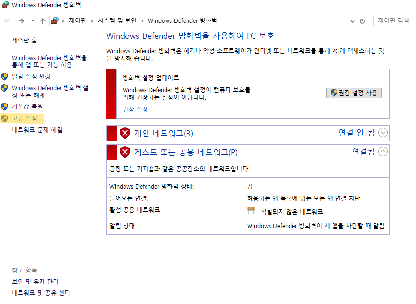The height and width of the screenshot is (304, 416).
Task: Open 기본값 복원 link
Action: point(27,106)
